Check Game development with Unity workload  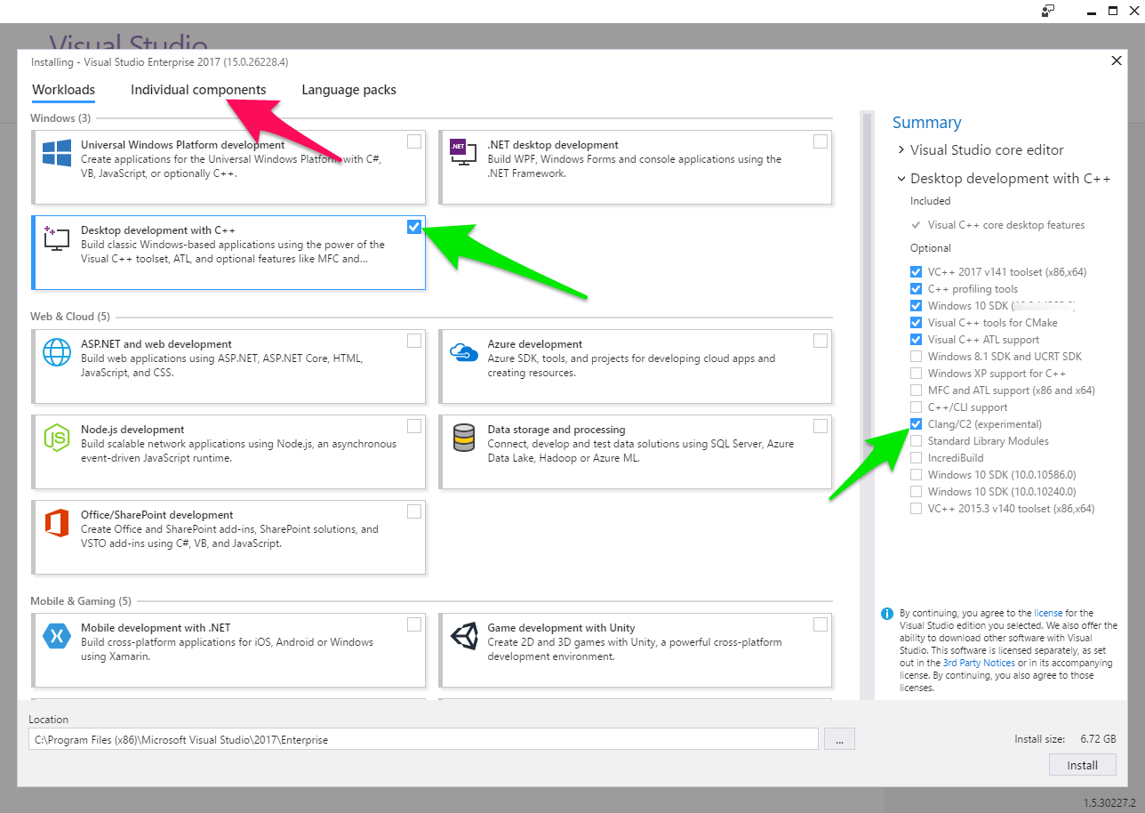click(821, 624)
